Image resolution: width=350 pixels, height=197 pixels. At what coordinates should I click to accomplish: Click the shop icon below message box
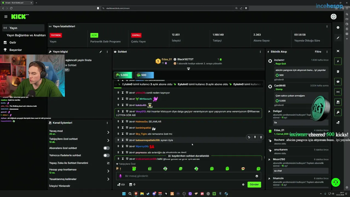coord(130,184)
